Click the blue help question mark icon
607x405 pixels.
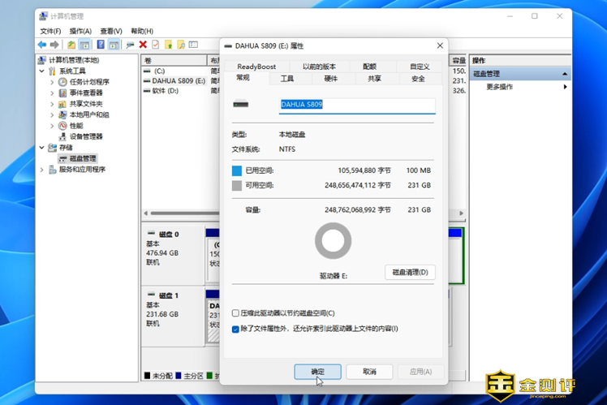[101, 45]
